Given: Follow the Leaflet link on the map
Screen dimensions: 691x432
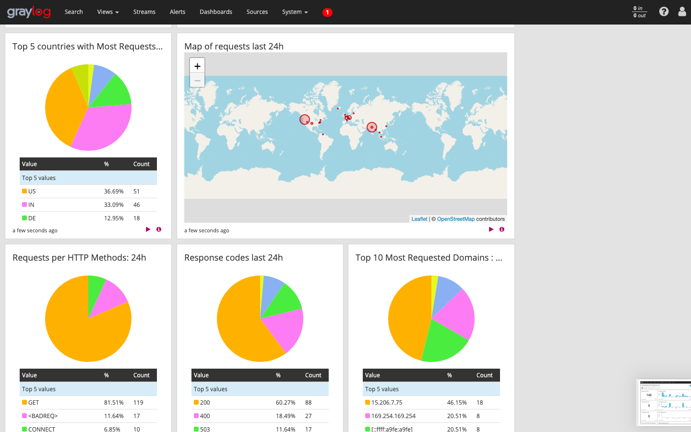Looking at the screenshot, I should click(419, 219).
